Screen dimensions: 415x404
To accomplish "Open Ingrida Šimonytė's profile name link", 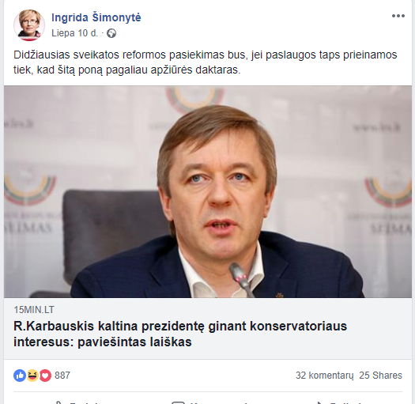I will (96, 17).
